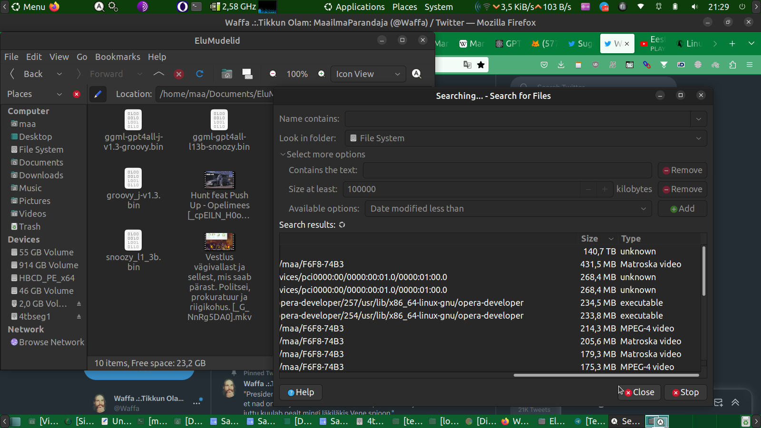This screenshot has height=428, width=761.
Task: Expand 'Date modified less than' options dropdown
Action: coord(508,209)
